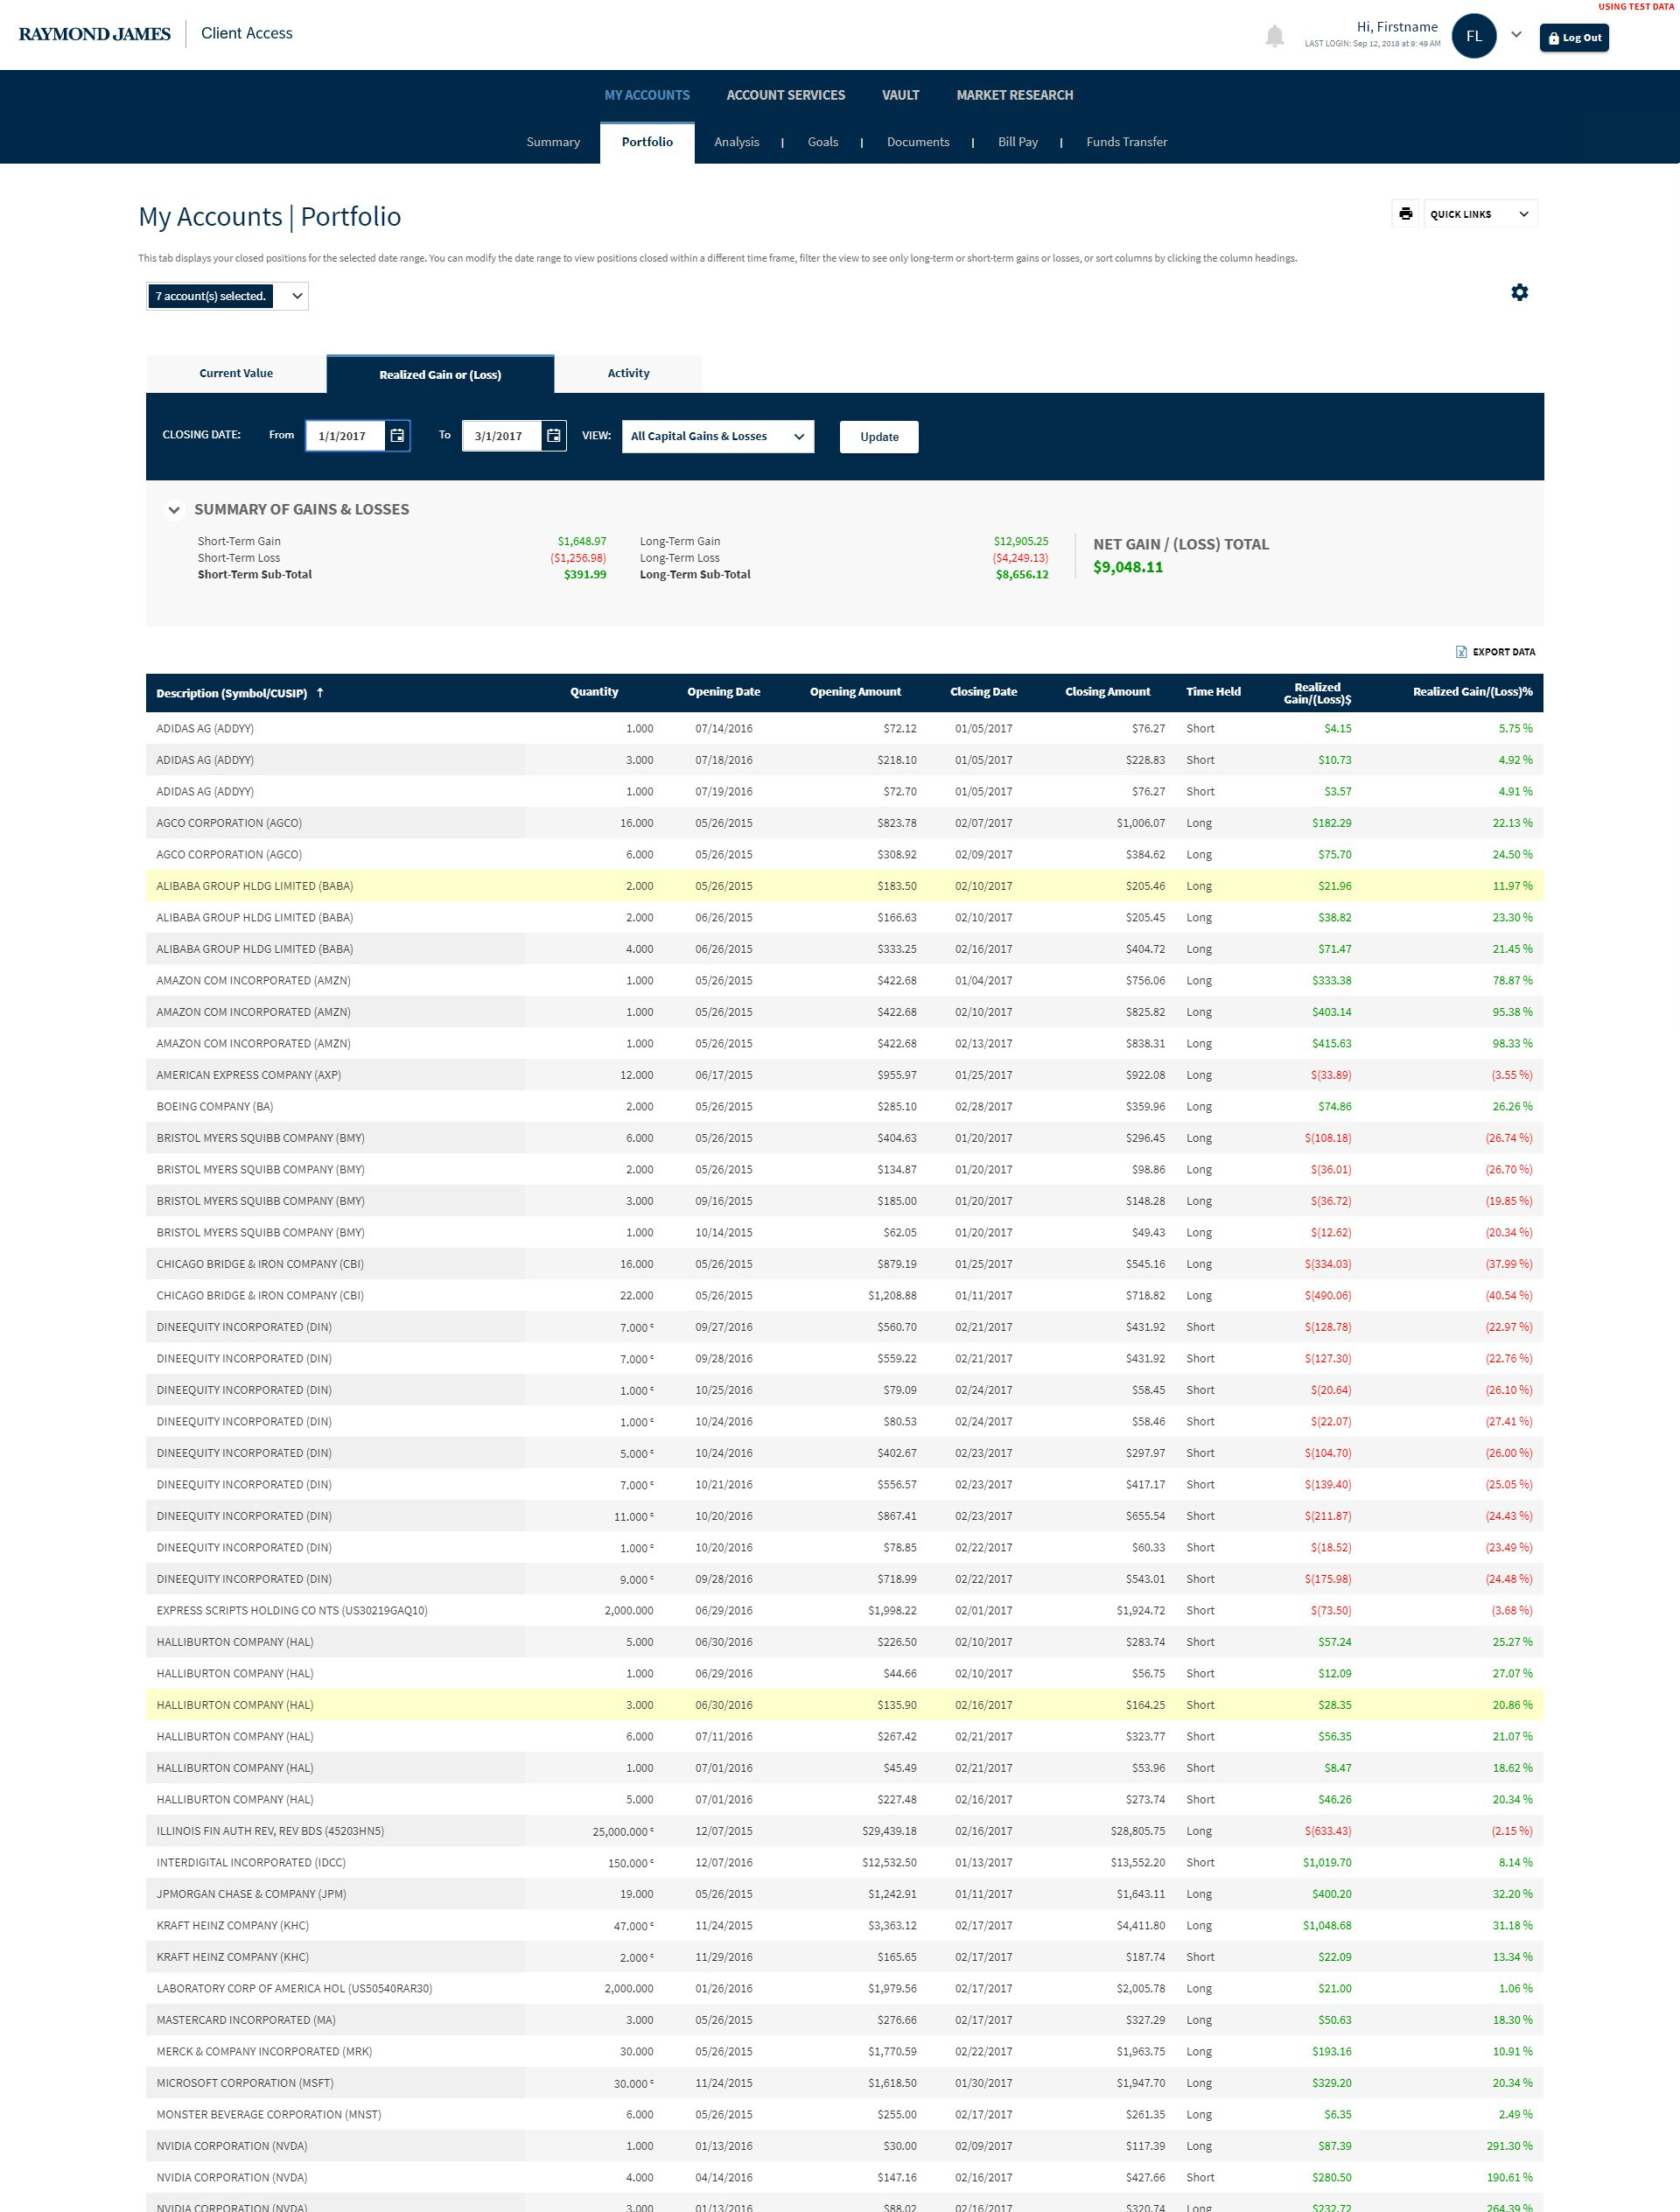Select the highlighted ALIBABA GROUP HLDG LIMITED row
Image resolution: width=1680 pixels, height=2212 pixels.
[x=844, y=886]
